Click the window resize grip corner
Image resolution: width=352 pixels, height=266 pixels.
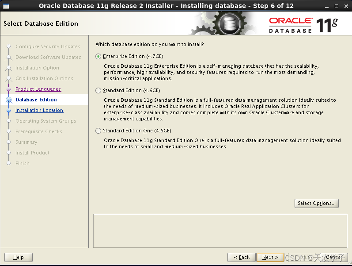[x=350, y=262]
